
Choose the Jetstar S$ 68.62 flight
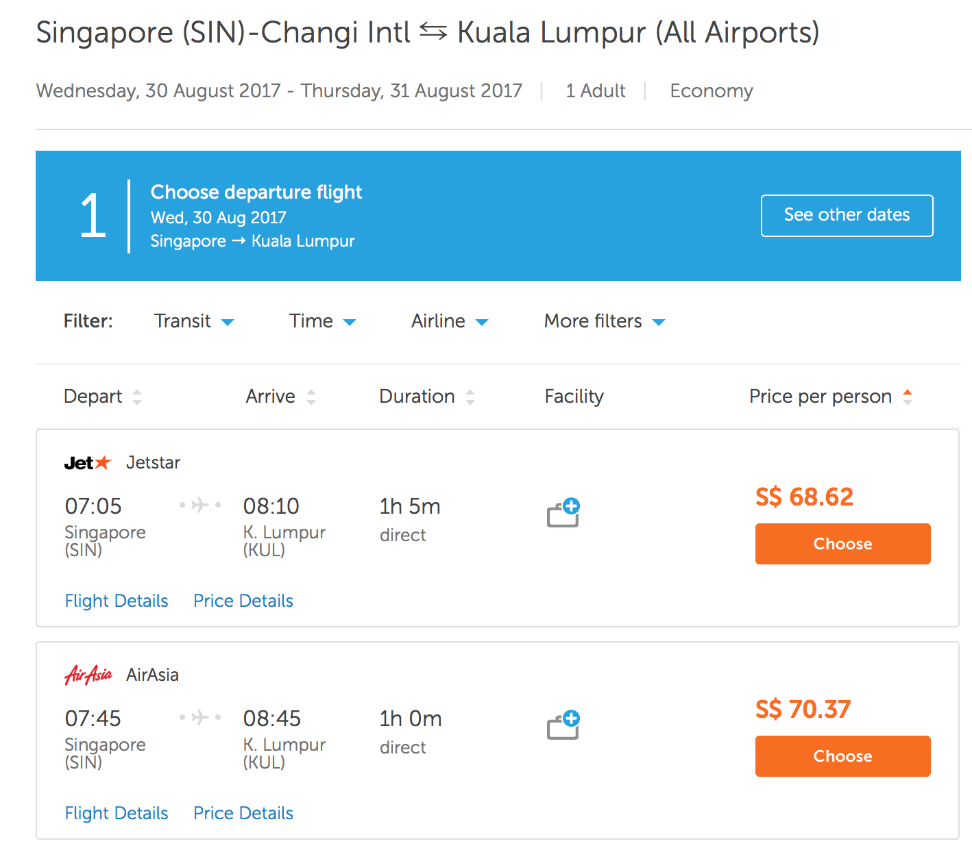click(x=842, y=544)
